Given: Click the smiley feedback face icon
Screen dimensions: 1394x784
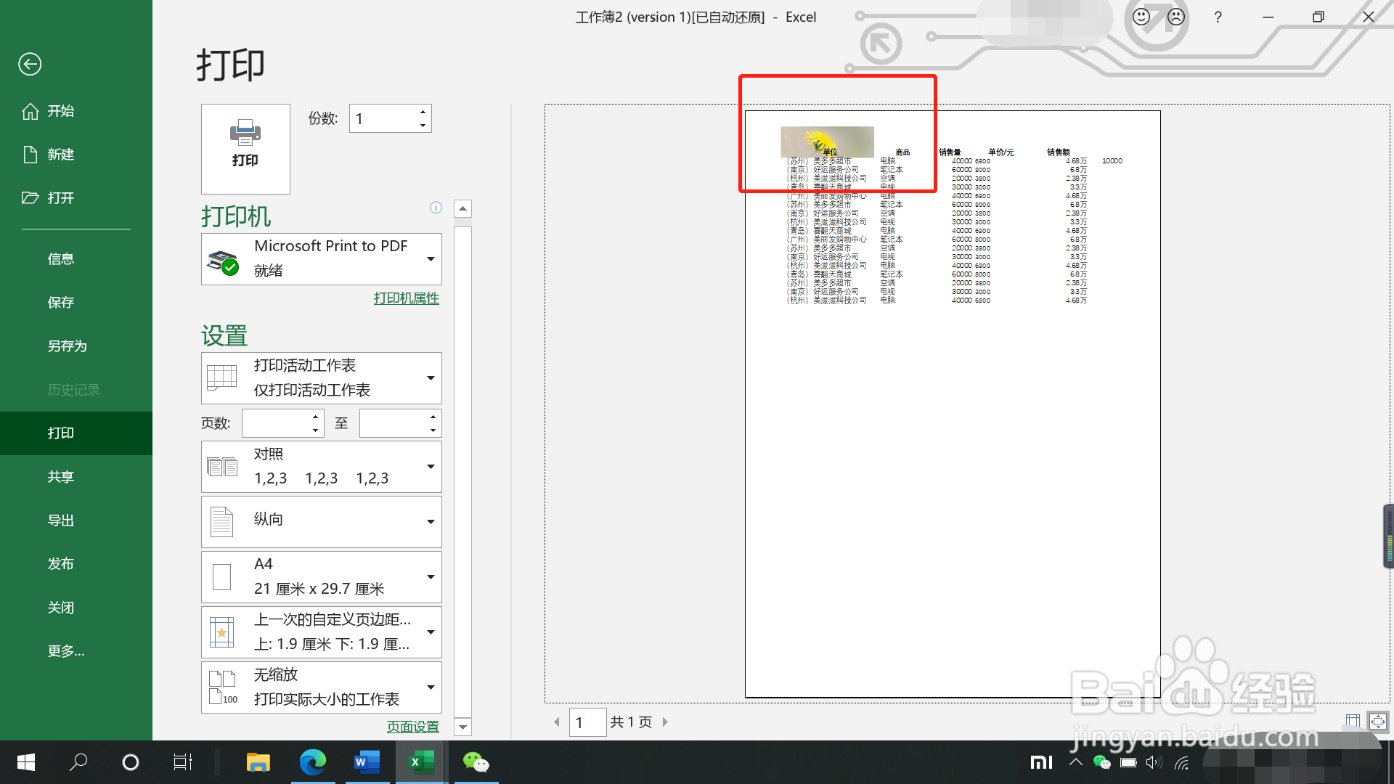Looking at the screenshot, I should pos(1141,17).
